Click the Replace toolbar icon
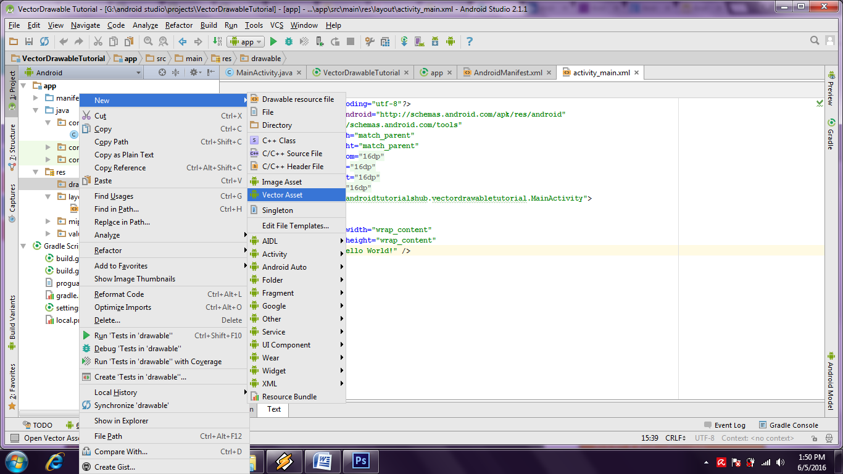843x474 pixels. pyautogui.click(x=164, y=41)
